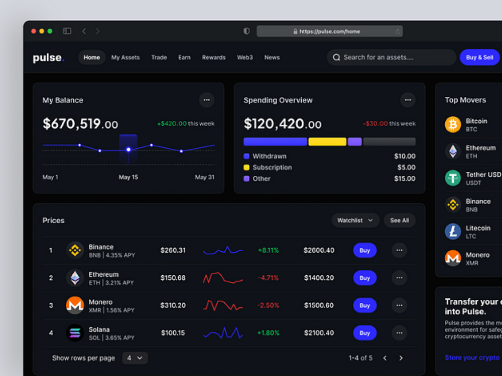Buy Monero from the Prices table
Screen dimensions: 502x376
click(364, 305)
